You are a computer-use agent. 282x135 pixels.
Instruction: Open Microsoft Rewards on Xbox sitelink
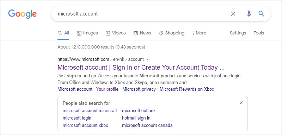(187, 89)
